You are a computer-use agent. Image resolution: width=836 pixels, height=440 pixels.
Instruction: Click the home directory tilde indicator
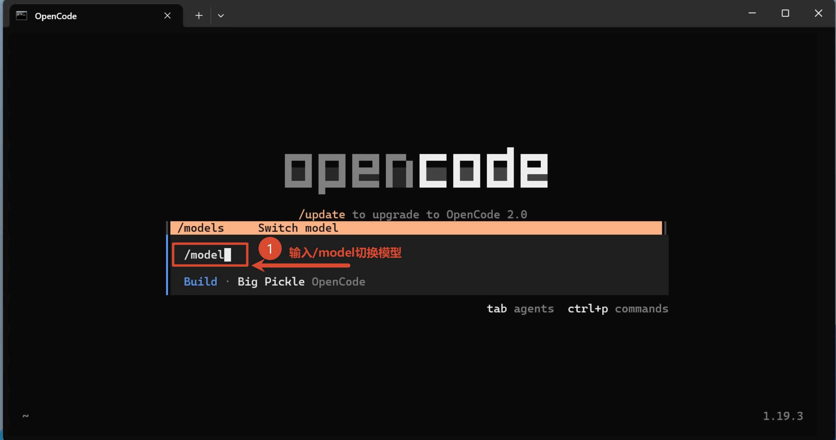pyautogui.click(x=26, y=415)
